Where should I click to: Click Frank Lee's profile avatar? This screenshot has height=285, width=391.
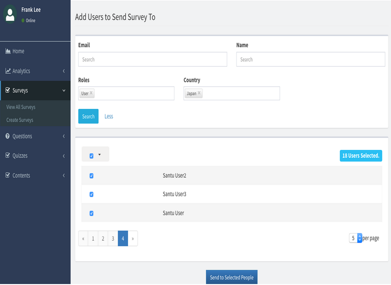point(10,14)
